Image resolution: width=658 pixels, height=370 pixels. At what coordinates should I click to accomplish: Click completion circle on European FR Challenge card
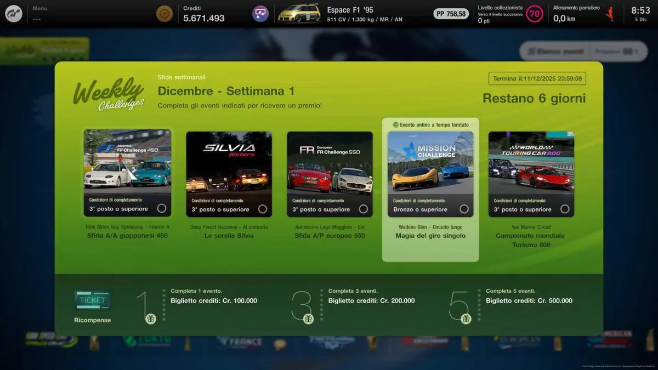363,209
